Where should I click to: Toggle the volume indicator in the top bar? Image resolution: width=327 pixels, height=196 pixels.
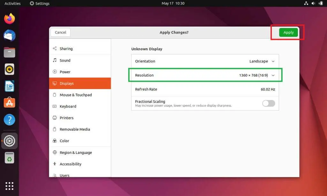coord(313,3)
